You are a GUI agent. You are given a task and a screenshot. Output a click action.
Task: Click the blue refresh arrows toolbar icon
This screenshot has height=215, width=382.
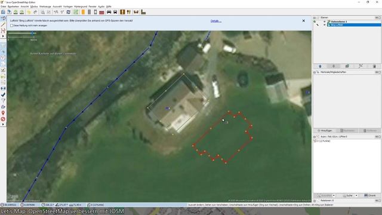pos(69,12)
